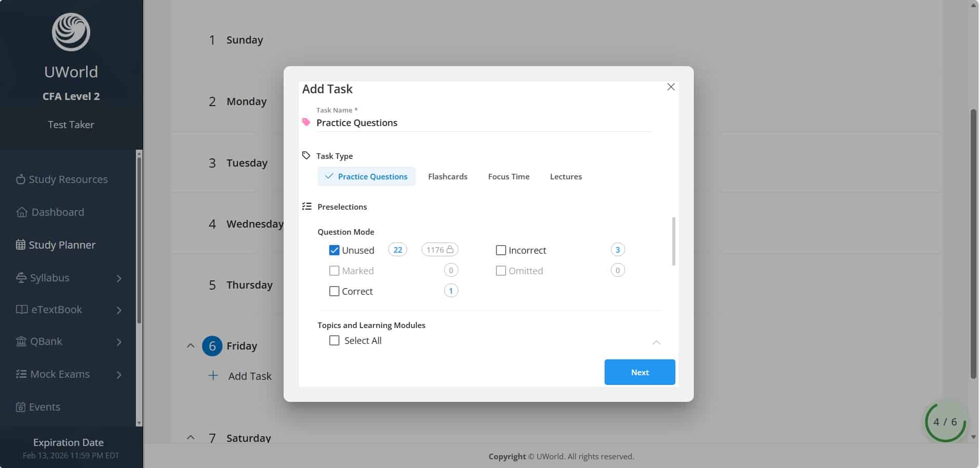Click the Events calendar icon
The height and width of the screenshot is (468, 980).
[x=21, y=407]
